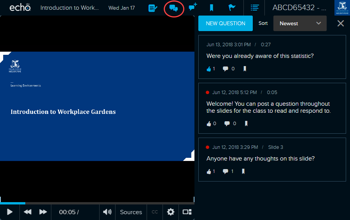
Task: Click the confusing flag icon
Action: point(232,8)
